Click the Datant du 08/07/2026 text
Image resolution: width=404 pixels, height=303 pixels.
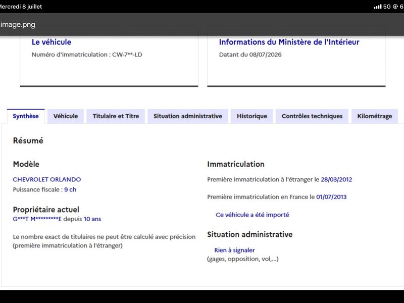(250, 55)
